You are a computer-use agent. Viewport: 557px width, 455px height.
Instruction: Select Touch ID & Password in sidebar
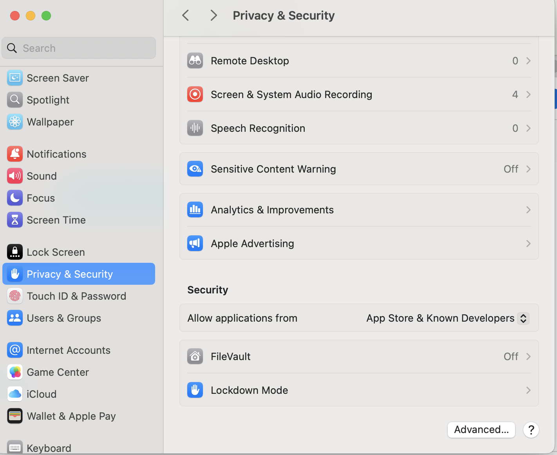[76, 296]
